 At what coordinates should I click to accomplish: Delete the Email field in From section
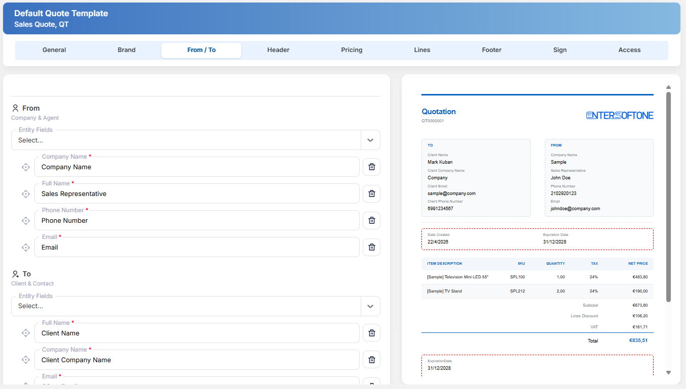click(371, 247)
